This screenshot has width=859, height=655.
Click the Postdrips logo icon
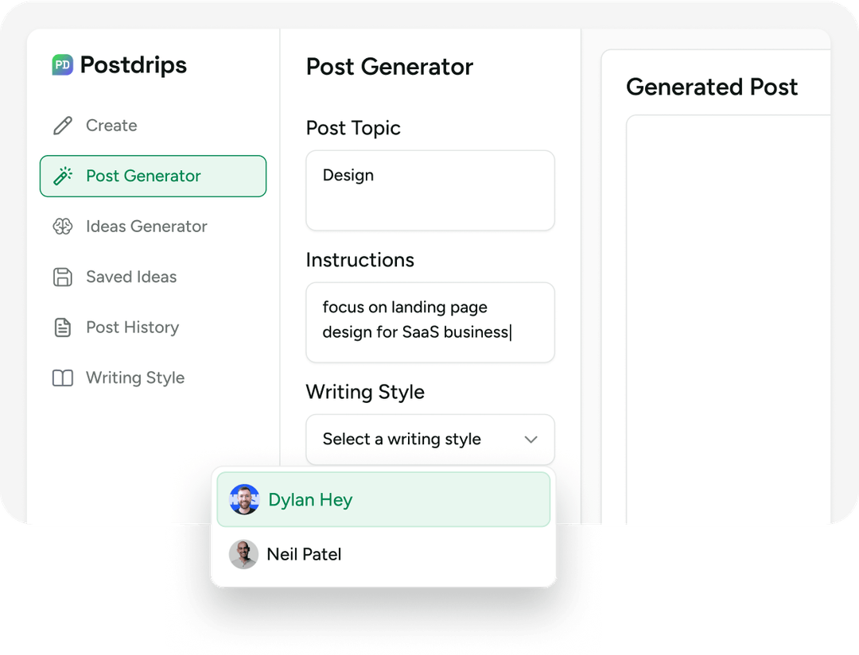pos(60,64)
